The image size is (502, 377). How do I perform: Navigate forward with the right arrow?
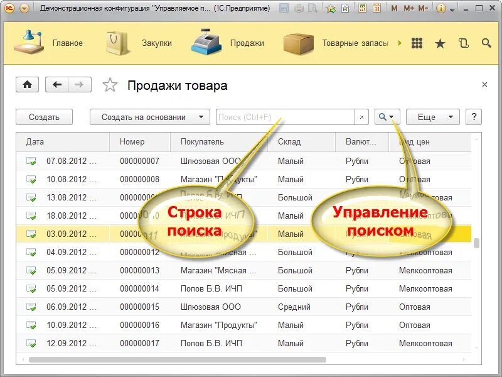[80, 85]
